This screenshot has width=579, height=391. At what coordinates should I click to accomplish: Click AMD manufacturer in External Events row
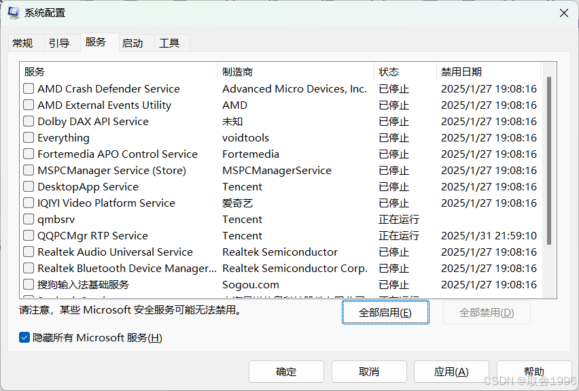[x=234, y=105]
